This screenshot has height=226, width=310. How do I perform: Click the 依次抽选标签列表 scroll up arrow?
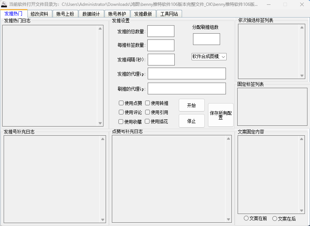(302, 27)
